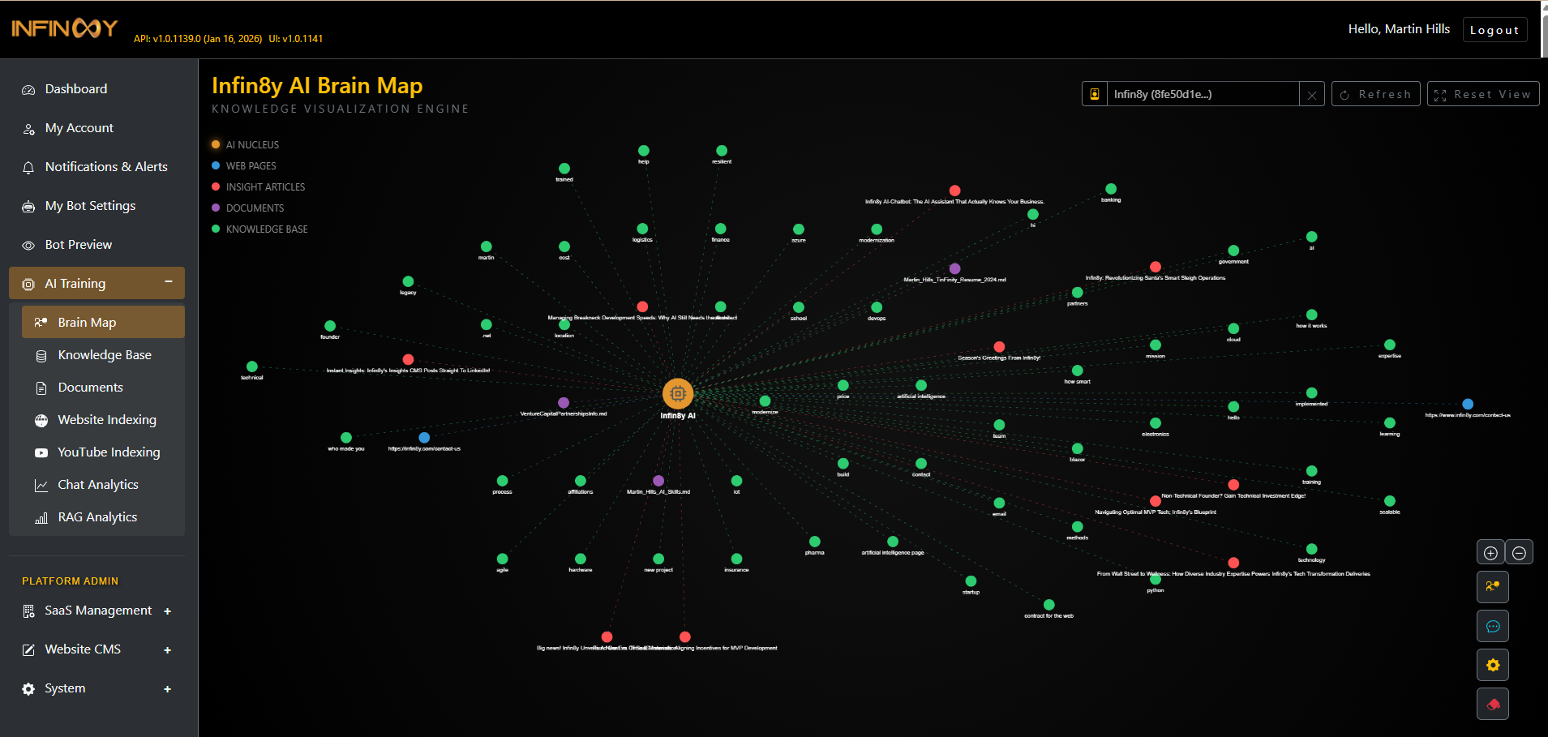Log out of the account
Viewport: 1548px width, 737px height.
pos(1495,30)
